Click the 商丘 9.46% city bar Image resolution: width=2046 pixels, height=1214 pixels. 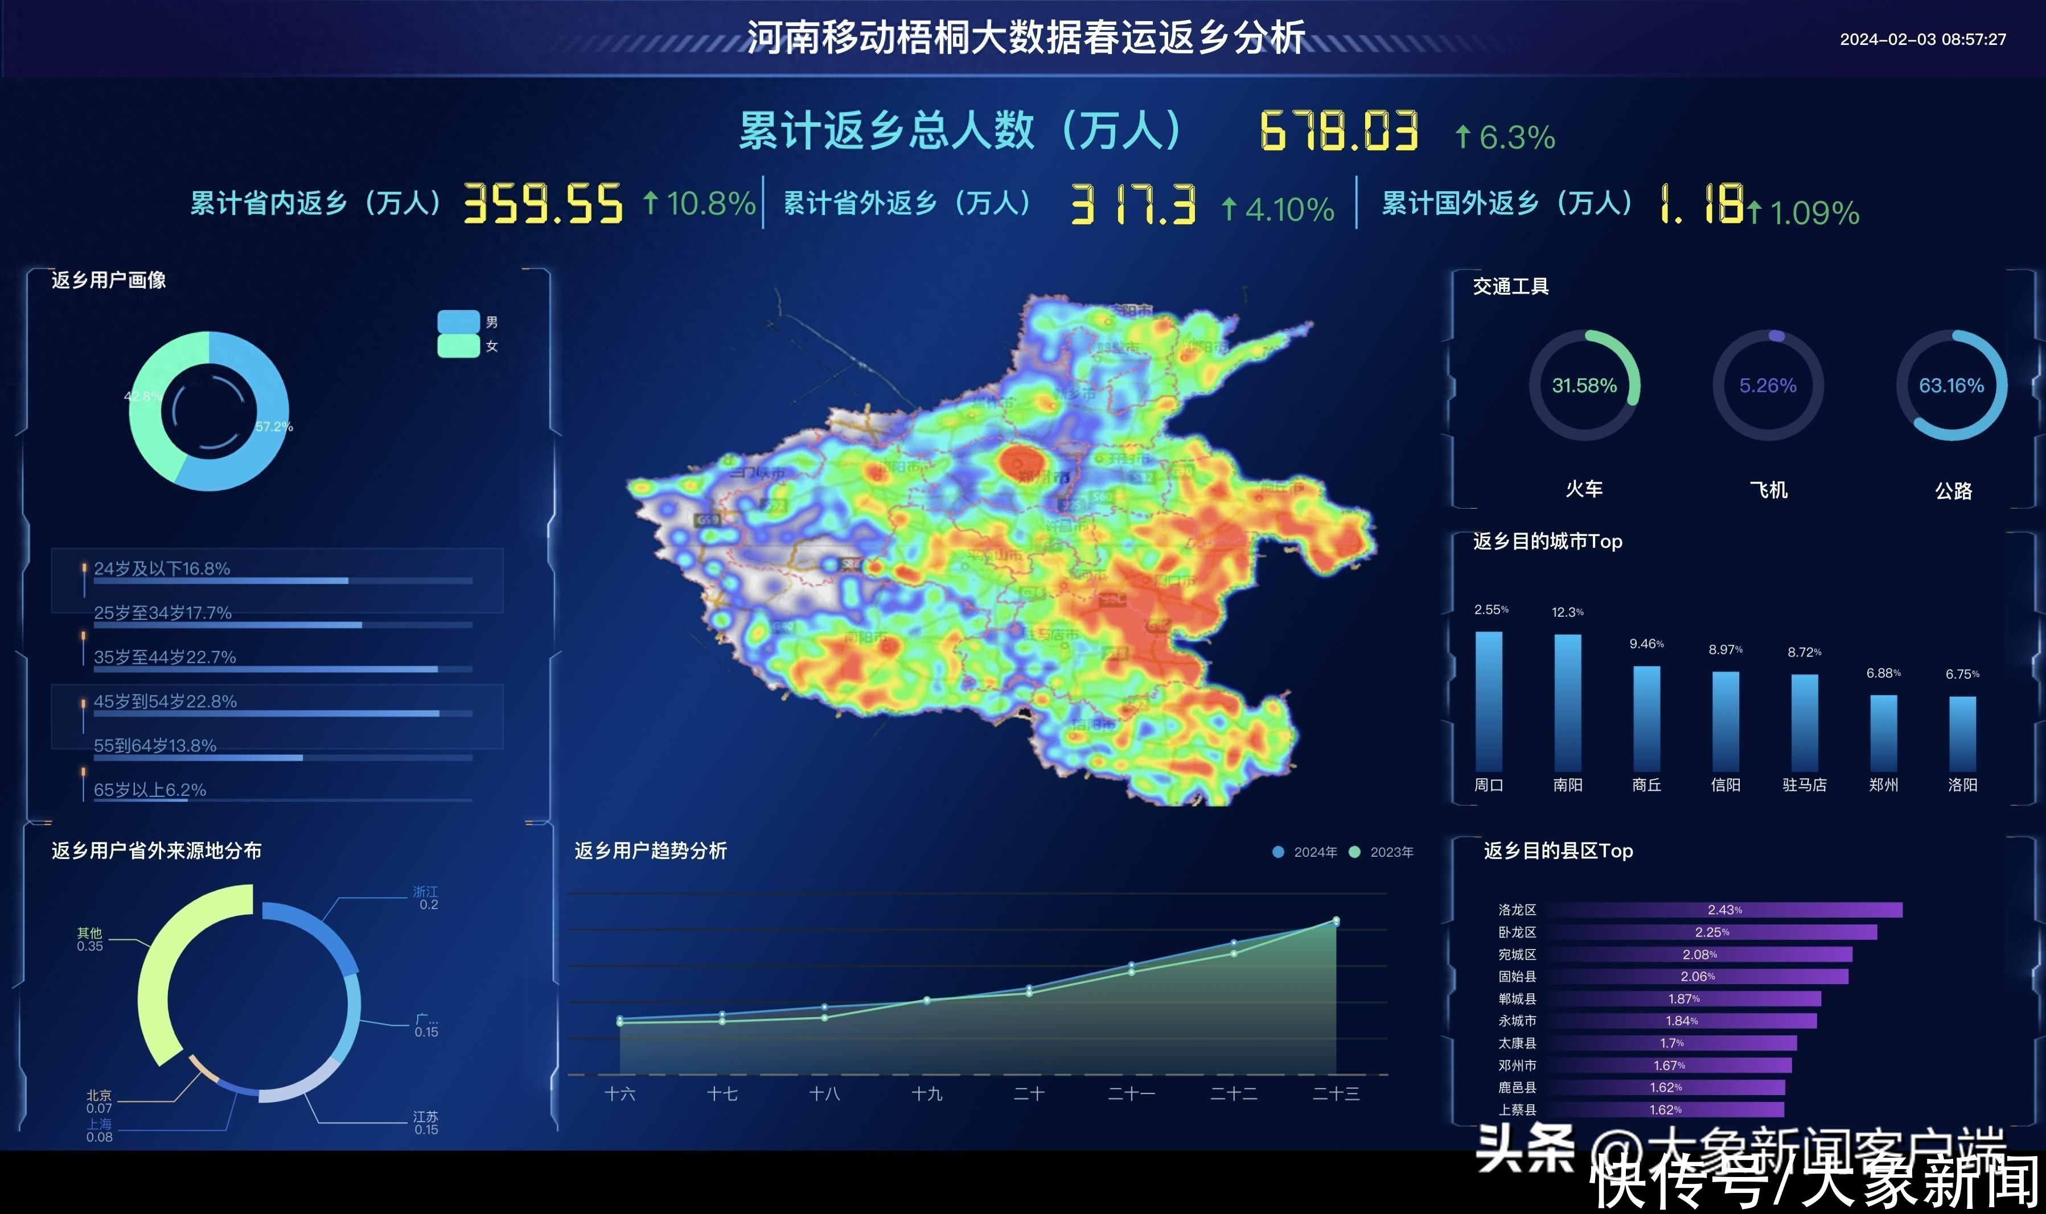1646,719
